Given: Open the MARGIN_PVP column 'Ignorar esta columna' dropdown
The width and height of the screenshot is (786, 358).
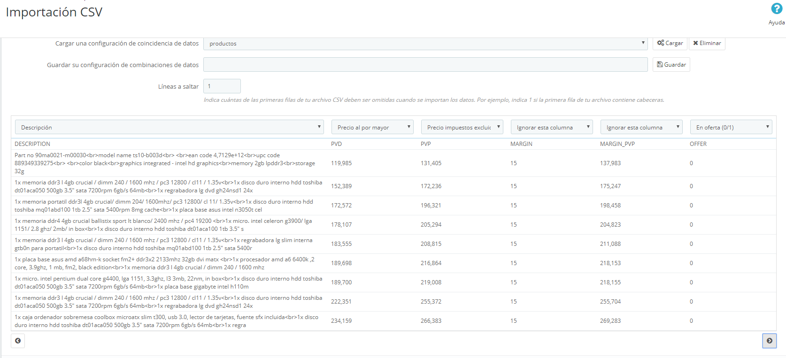Looking at the screenshot, I should pyautogui.click(x=641, y=127).
